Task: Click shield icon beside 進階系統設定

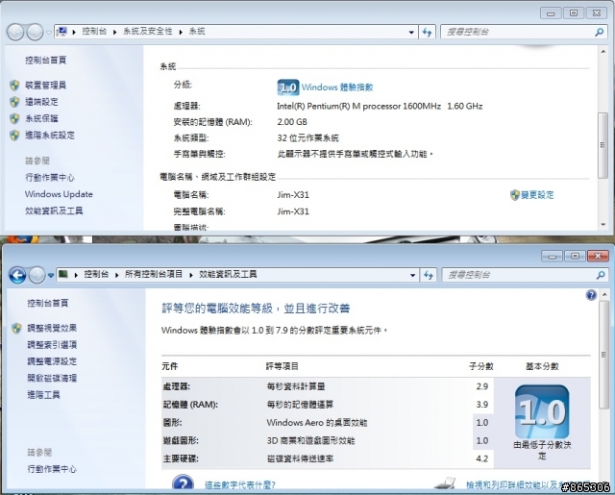Action: click(14, 136)
